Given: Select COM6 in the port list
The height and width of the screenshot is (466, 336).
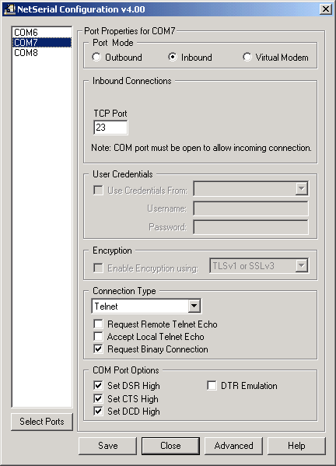Looking at the screenshot, I should click(x=42, y=33).
